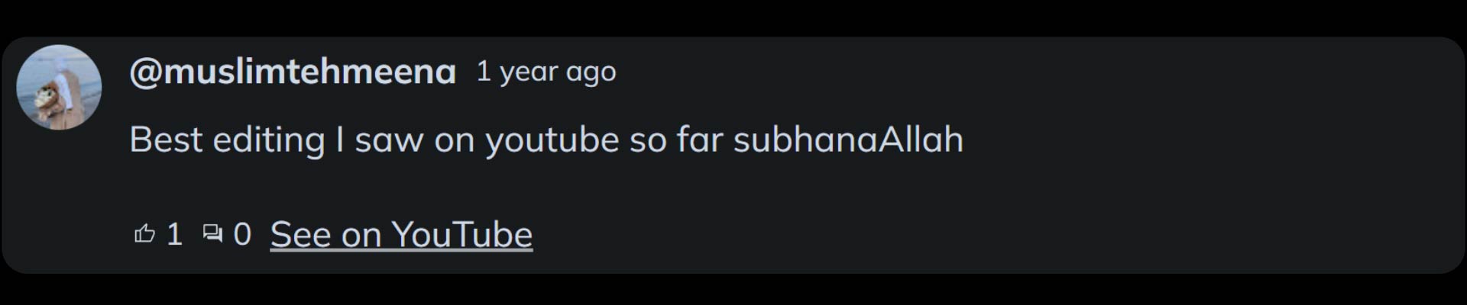The image size is (1467, 305).
Task: Click the comment text starting "Best editing"
Action: click(546, 140)
